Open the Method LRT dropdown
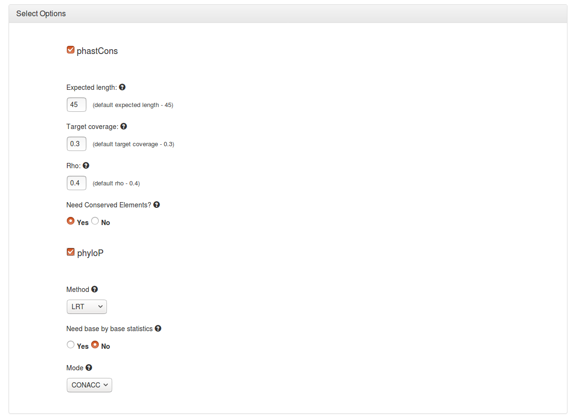The image size is (577, 420). 87,307
